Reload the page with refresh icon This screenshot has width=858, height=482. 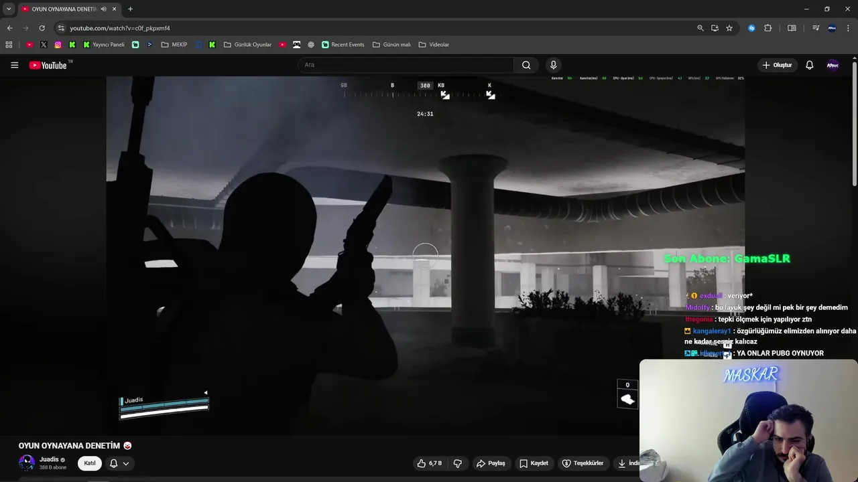(42, 28)
